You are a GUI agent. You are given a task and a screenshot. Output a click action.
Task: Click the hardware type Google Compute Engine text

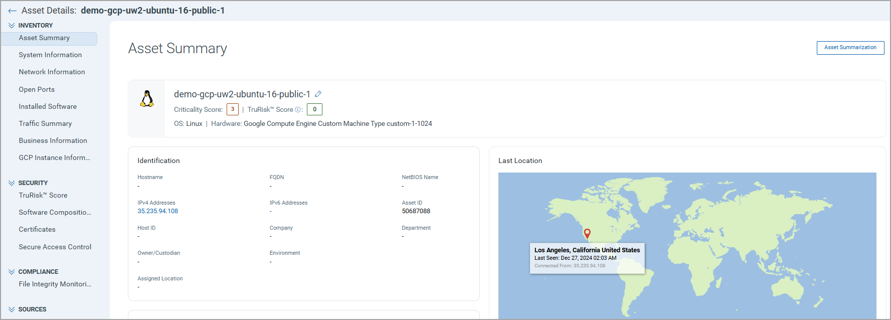click(338, 124)
